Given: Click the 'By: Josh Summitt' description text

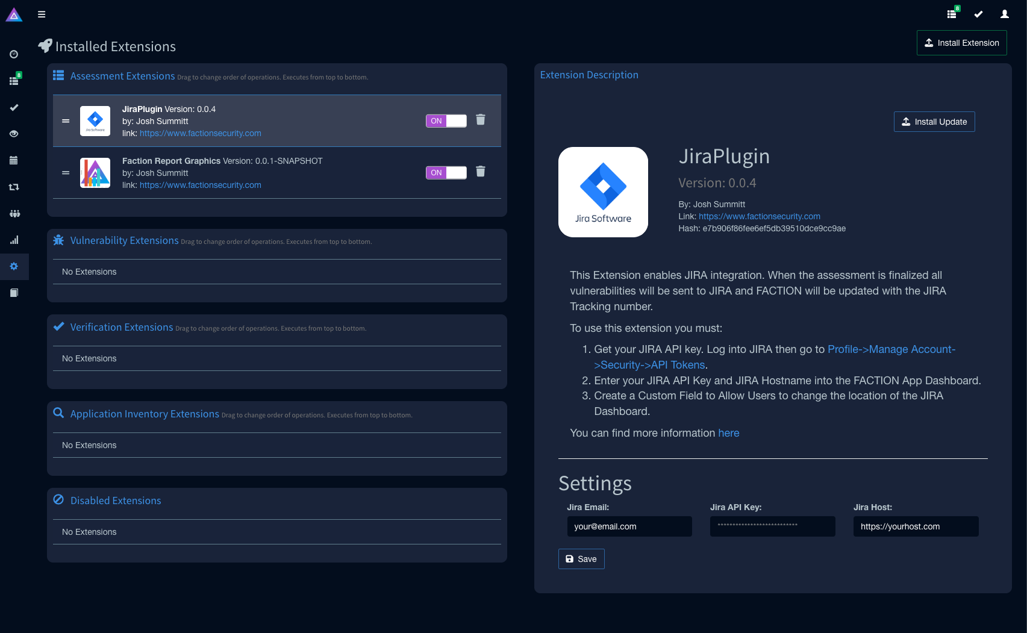Looking at the screenshot, I should coord(712,204).
